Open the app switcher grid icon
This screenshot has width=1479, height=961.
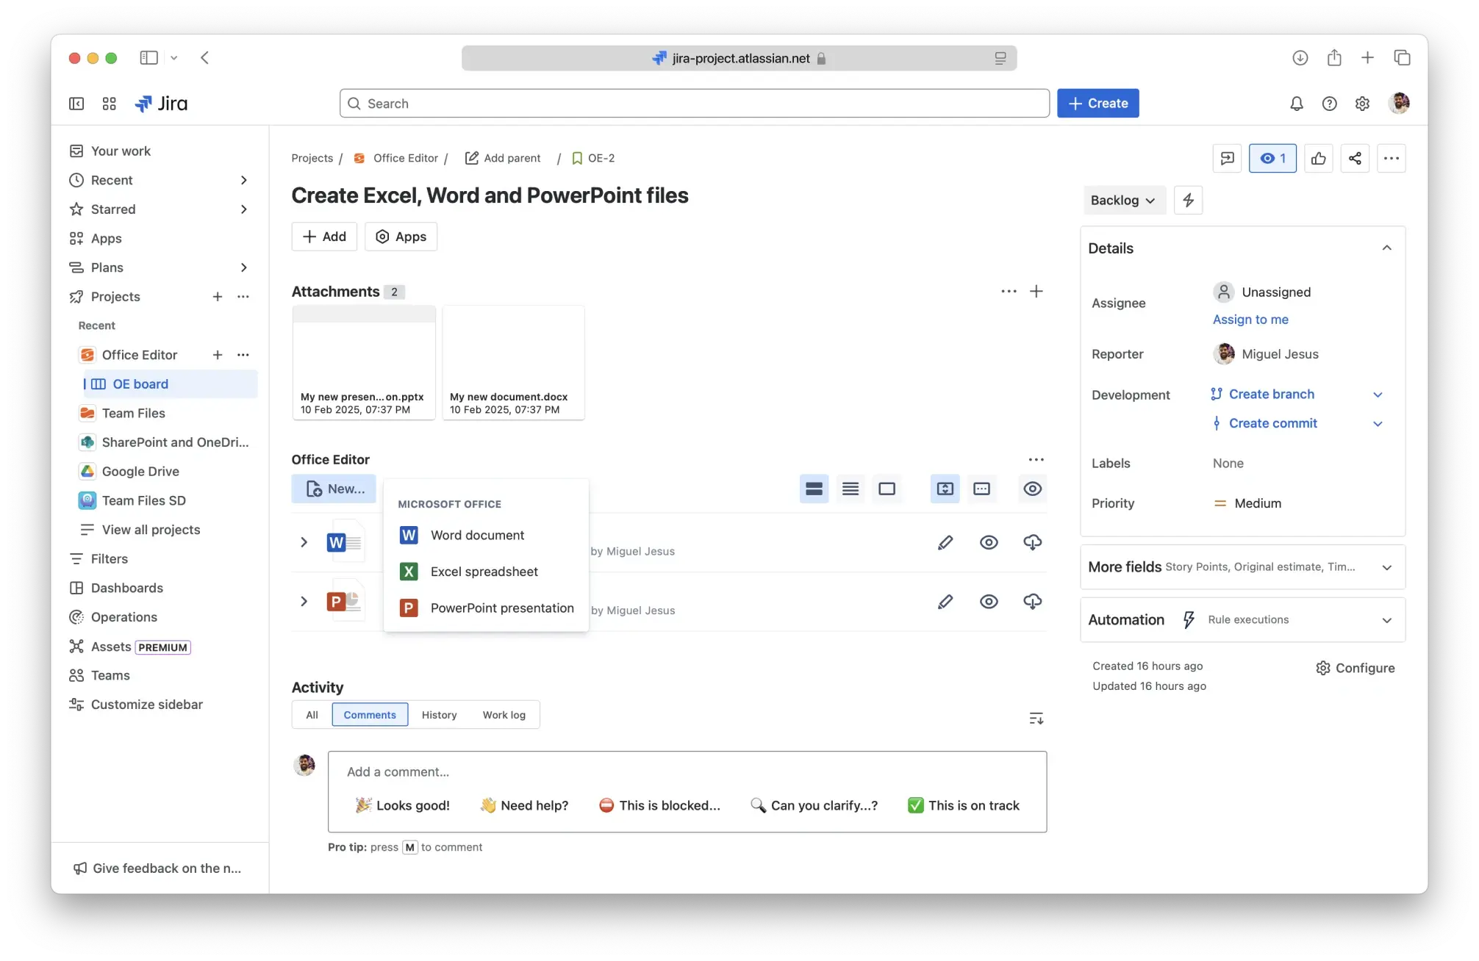(109, 104)
